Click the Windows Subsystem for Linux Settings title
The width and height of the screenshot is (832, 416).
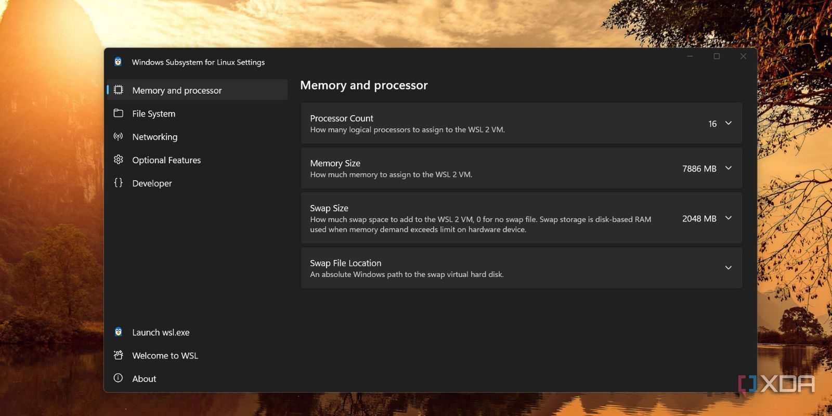198,62
